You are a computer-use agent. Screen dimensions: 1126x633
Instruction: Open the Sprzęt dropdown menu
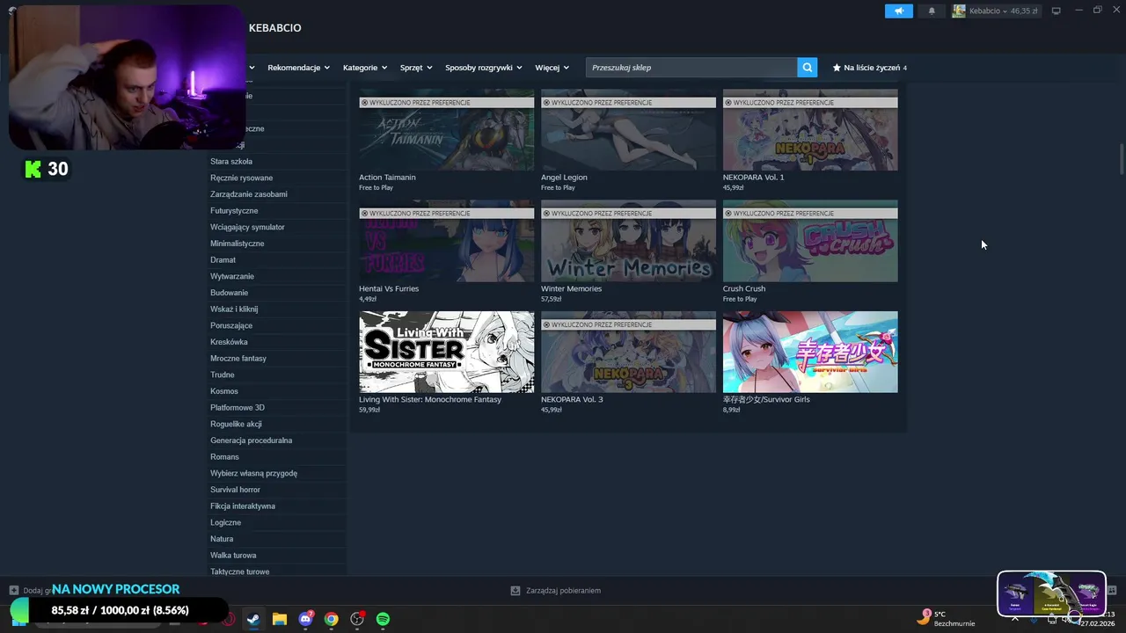click(416, 68)
